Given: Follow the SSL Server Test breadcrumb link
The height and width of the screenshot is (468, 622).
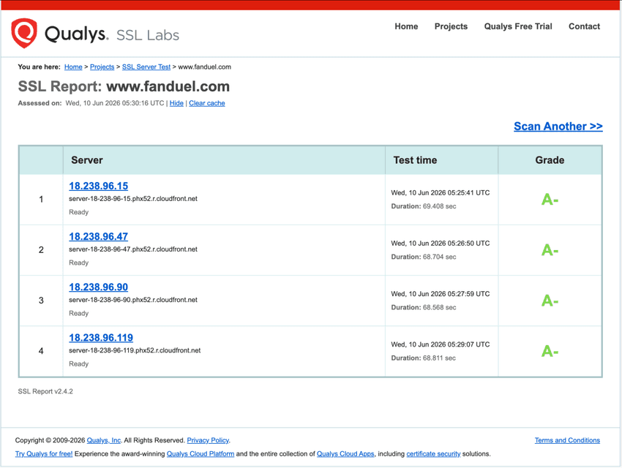Looking at the screenshot, I should [146, 67].
